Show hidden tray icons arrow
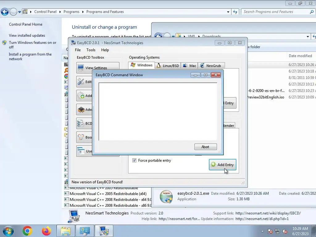The height and width of the screenshot is (237, 316). (x=262, y=231)
